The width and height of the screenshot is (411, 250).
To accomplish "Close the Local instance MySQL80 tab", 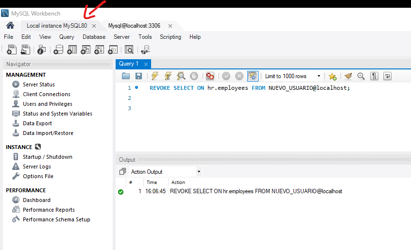I will pos(94,26).
